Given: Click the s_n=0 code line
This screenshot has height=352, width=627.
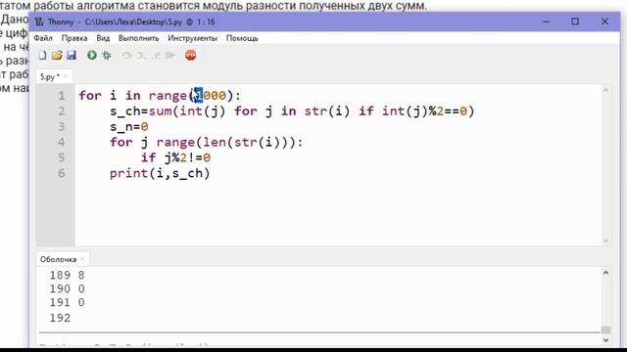Looking at the screenshot, I should (x=129, y=126).
